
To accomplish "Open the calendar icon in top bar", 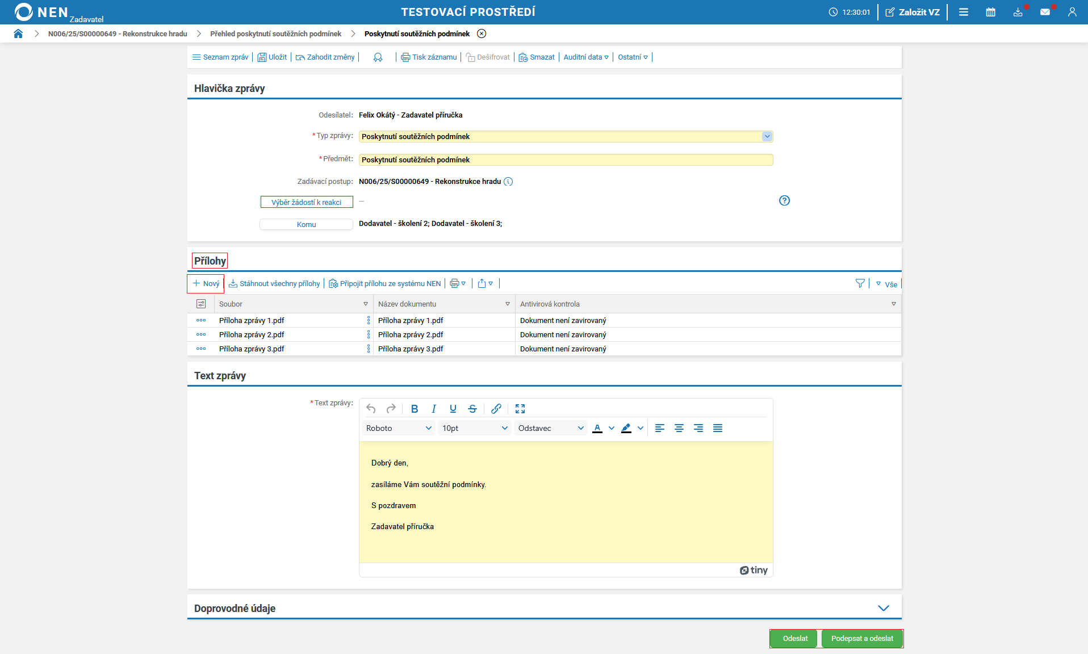I will 990,12.
